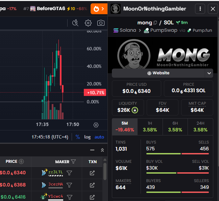219x201 pixels.
Task: Select the 6H timeframe tab
Action: [175, 127]
